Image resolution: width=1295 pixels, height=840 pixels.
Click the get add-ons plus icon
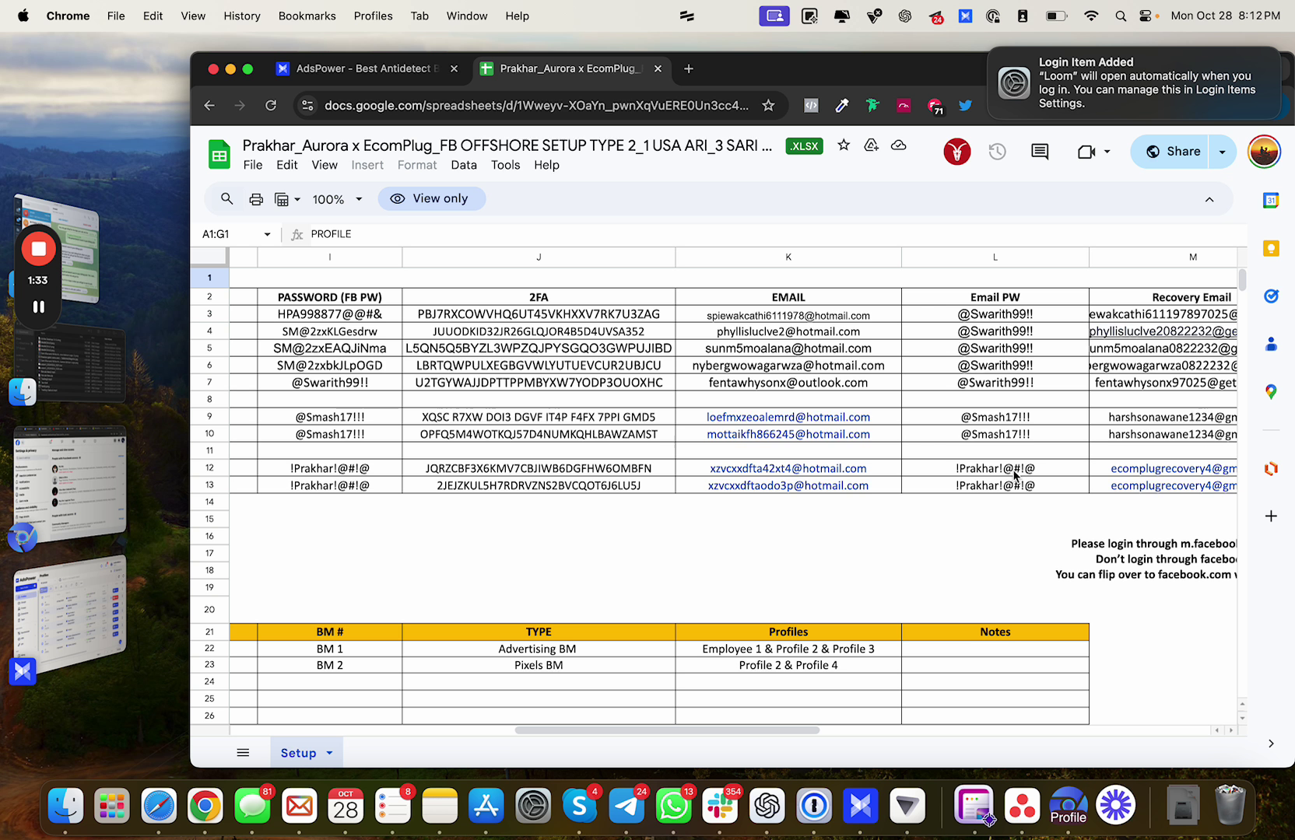pyautogui.click(x=1271, y=516)
